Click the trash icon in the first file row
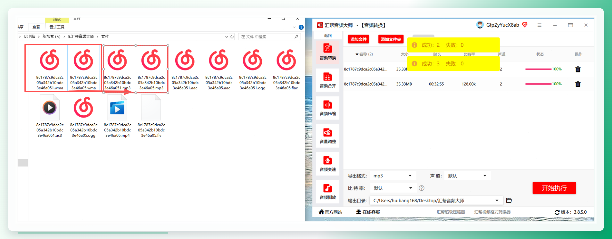The height and width of the screenshot is (239, 612). point(578,69)
